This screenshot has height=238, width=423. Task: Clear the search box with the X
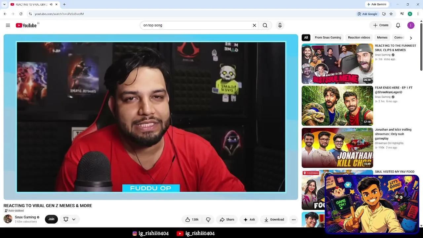(x=254, y=25)
